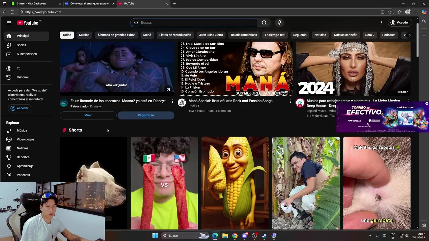
Task: Click Registrarse button on Disney+ ad
Action: pyautogui.click(x=146, y=115)
